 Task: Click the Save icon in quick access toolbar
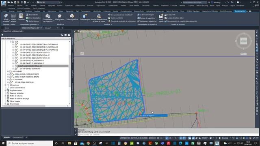pyautogui.click(x=15, y=2)
